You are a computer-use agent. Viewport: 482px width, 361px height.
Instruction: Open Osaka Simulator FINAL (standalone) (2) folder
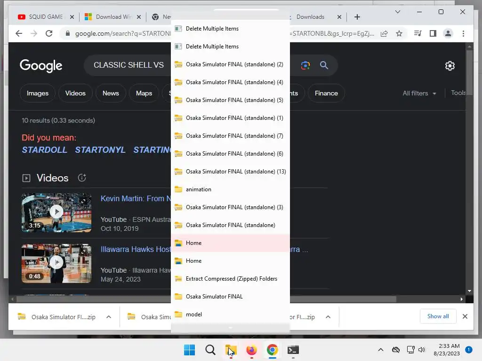pos(230,64)
